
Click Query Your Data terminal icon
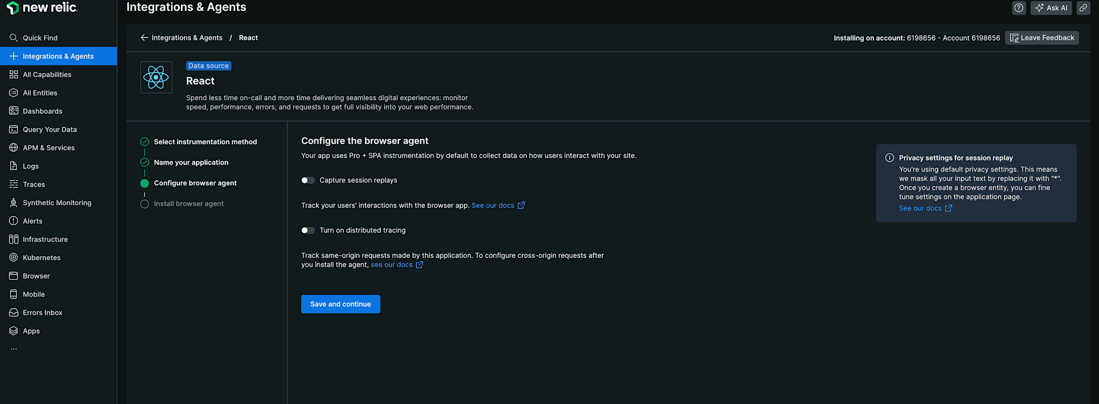[14, 130]
